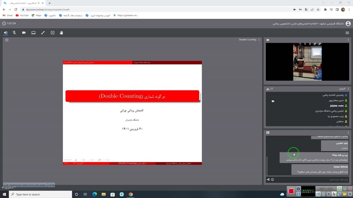Click the live video thumbnail of the hall
The width and height of the screenshot is (353, 198).
point(307,62)
